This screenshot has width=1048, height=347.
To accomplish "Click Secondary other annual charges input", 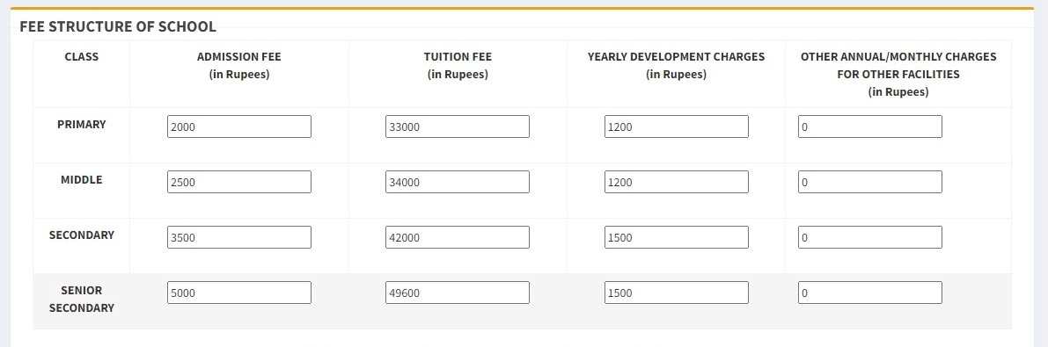I will click(x=870, y=237).
